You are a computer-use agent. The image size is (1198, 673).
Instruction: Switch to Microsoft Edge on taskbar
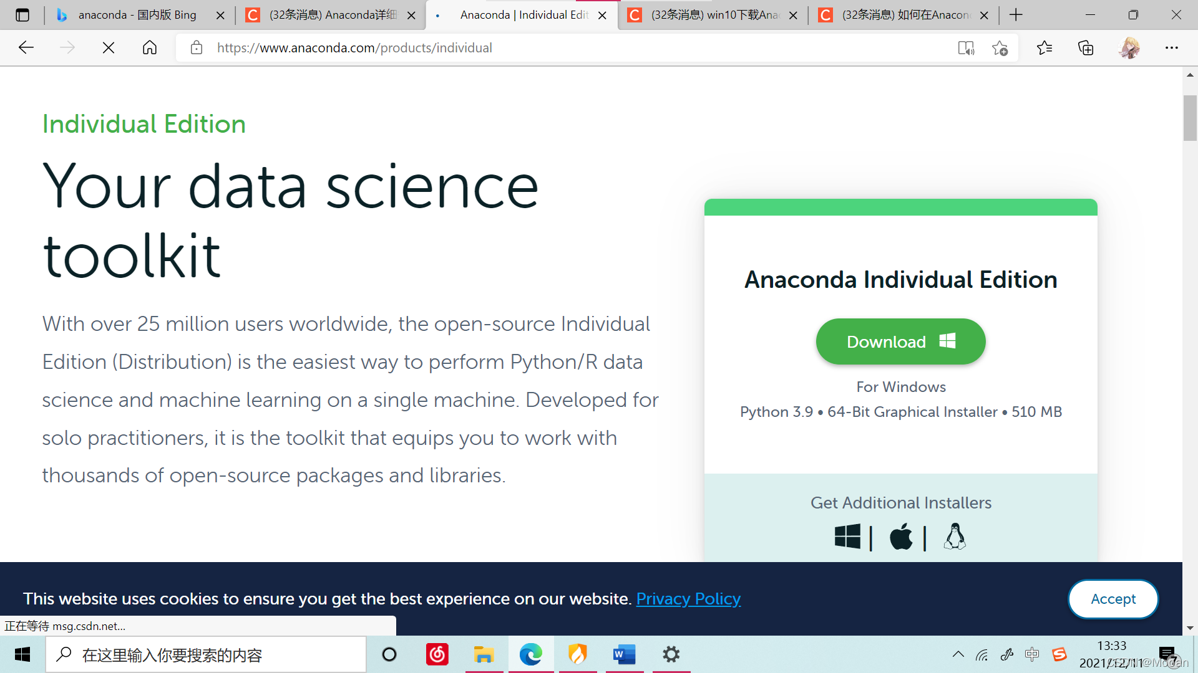click(531, 654)
